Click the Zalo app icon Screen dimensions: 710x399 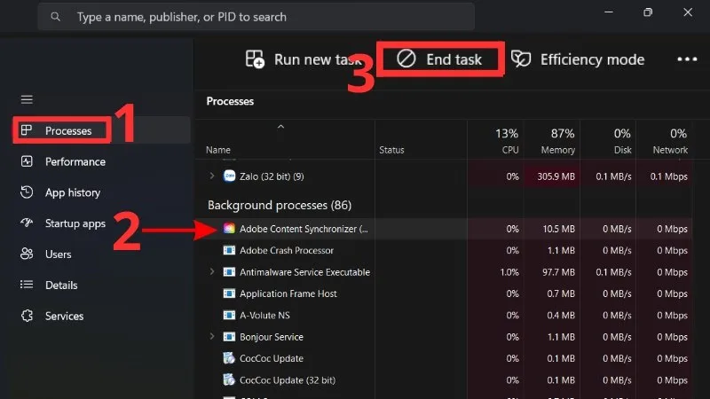(229, 176)
